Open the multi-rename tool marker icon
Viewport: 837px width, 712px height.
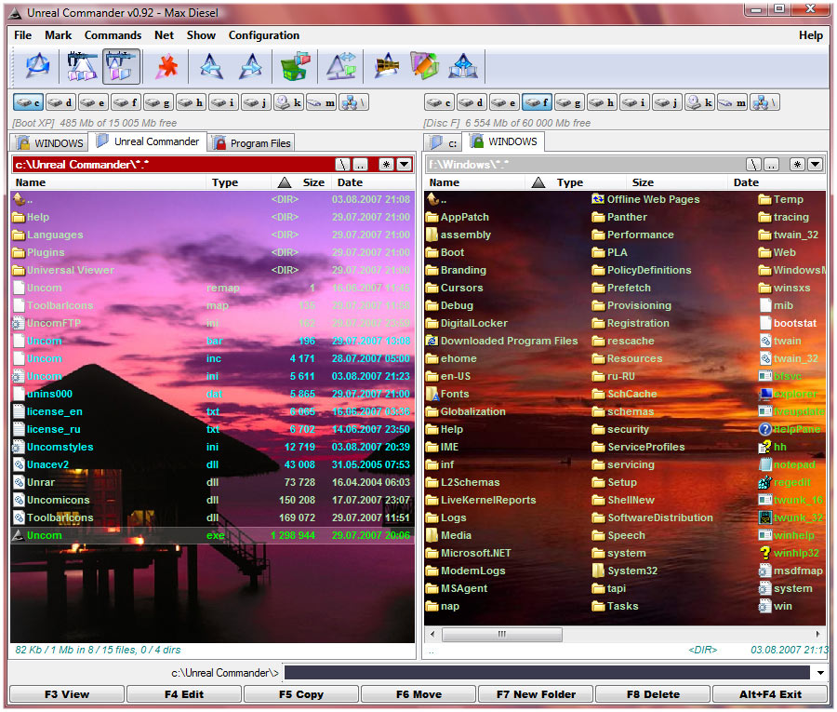coord(425,66)
